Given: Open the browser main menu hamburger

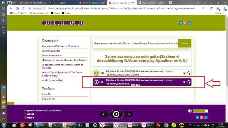Looking at the screenshot, I should [205, 3].
